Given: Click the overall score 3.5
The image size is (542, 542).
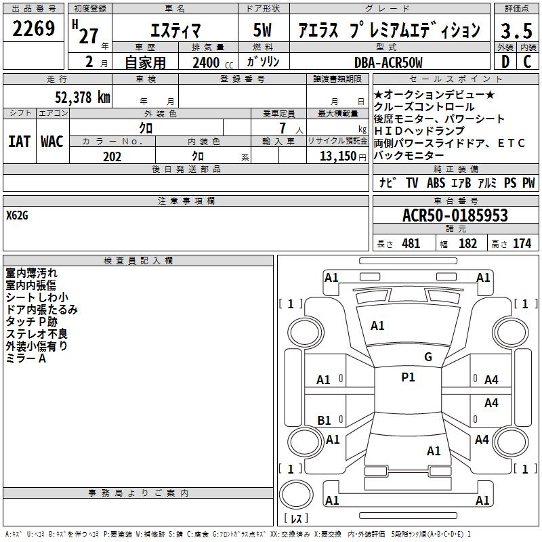Looking at the screenshot, I should (516, 30).
